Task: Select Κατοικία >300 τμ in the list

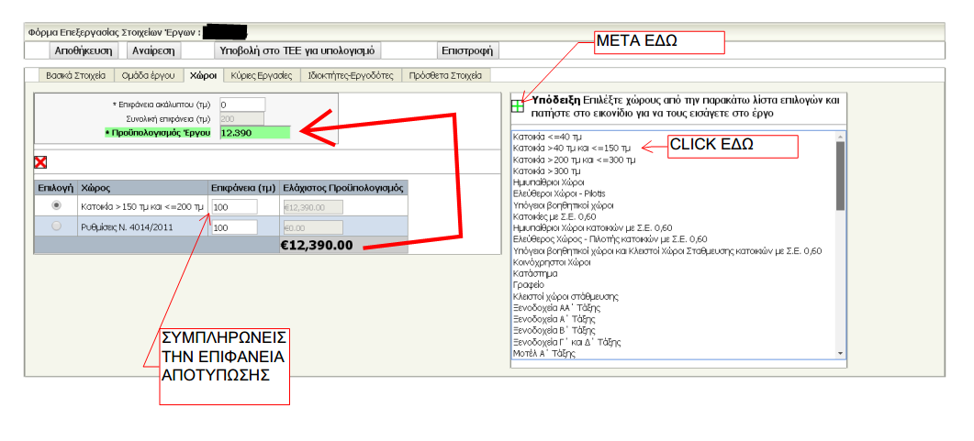Action: 547,171
